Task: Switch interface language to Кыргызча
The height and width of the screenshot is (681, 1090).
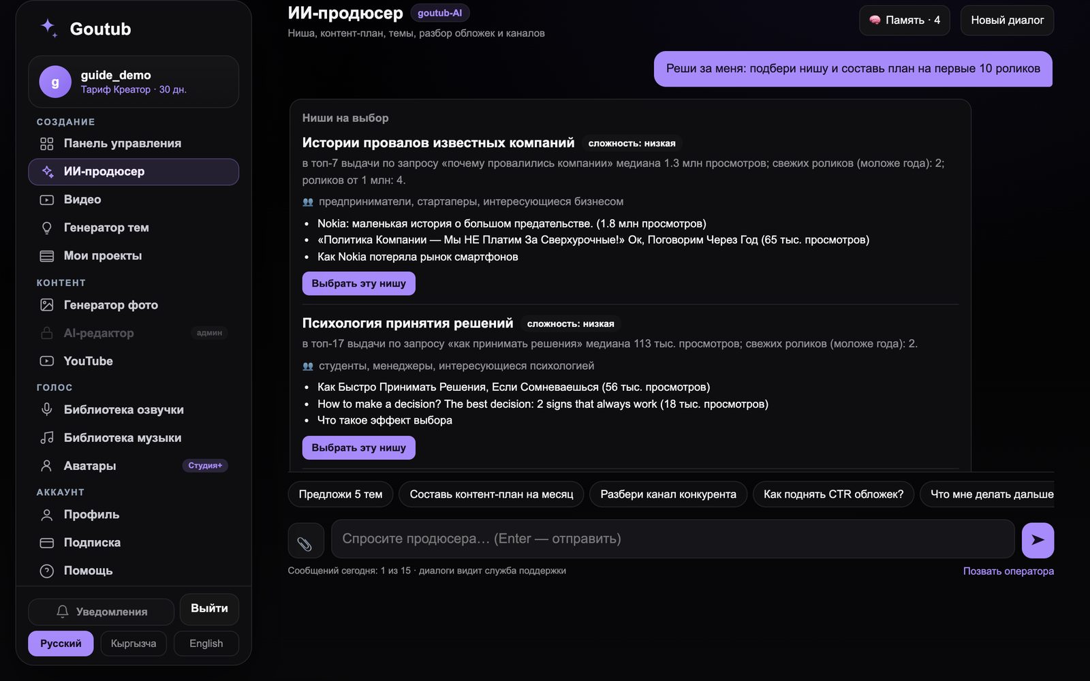Action: 134,643
